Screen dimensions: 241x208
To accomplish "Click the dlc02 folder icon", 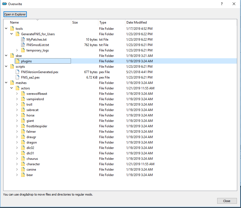I will 23,148.
